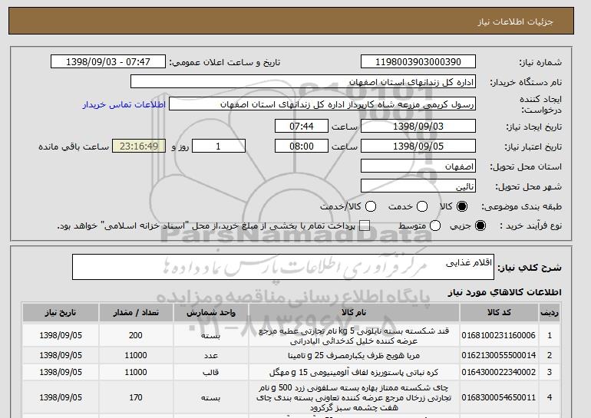Select item code 0168300054650011
The width and height of the screenshot is (591, 418).
point(498,397)
